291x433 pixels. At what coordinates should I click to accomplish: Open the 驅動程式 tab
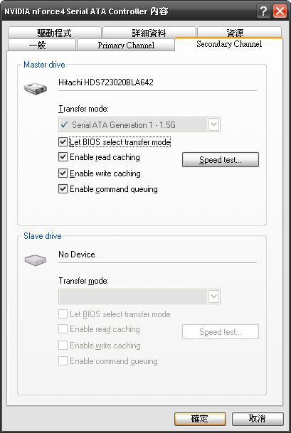(x=55, y=33)
